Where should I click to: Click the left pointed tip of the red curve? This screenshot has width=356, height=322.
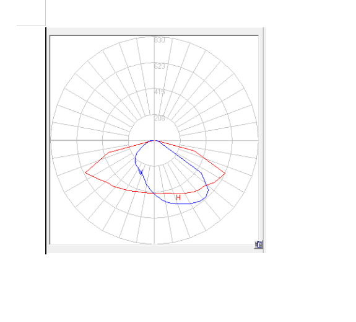tap(85, 172)
